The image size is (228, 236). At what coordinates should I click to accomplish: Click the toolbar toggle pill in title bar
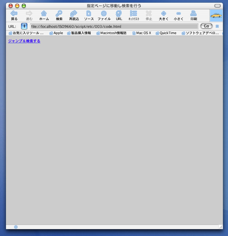tap(218, 6)
